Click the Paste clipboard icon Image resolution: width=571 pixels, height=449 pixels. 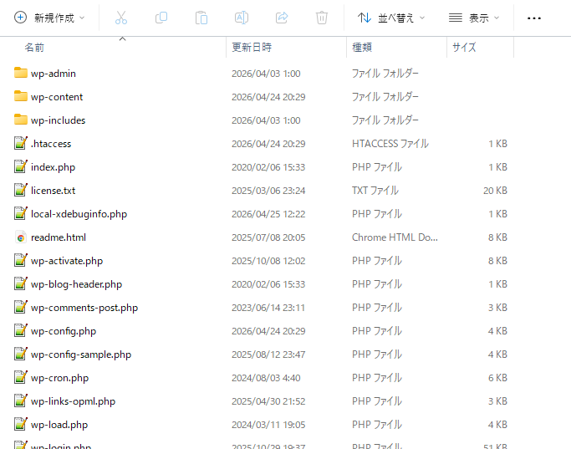click(x=201, y=18)
